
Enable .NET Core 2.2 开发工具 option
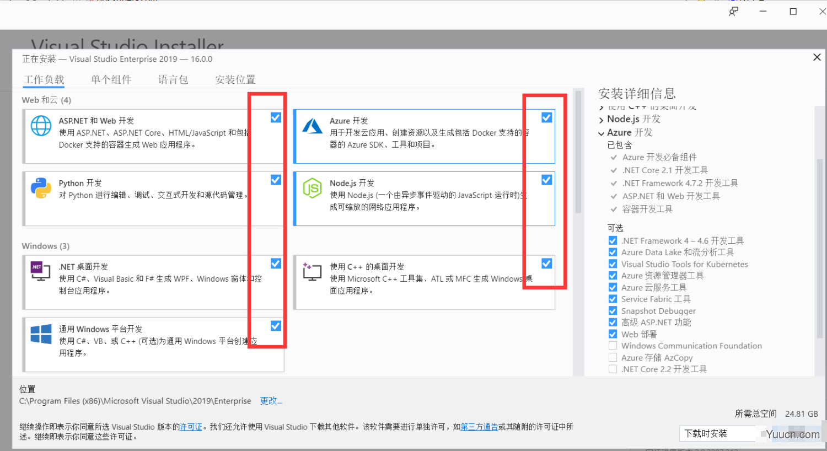pyautogui.click(x=613, y=369)
